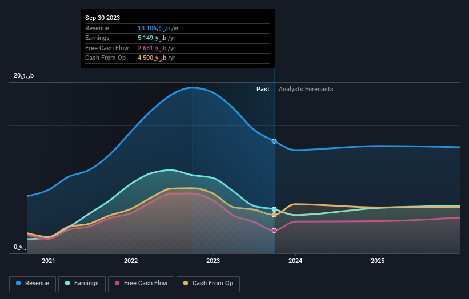The image size is (469, 299).
Task: Click the blue Revenue data point marker
Action: click(x=274, y=142)
